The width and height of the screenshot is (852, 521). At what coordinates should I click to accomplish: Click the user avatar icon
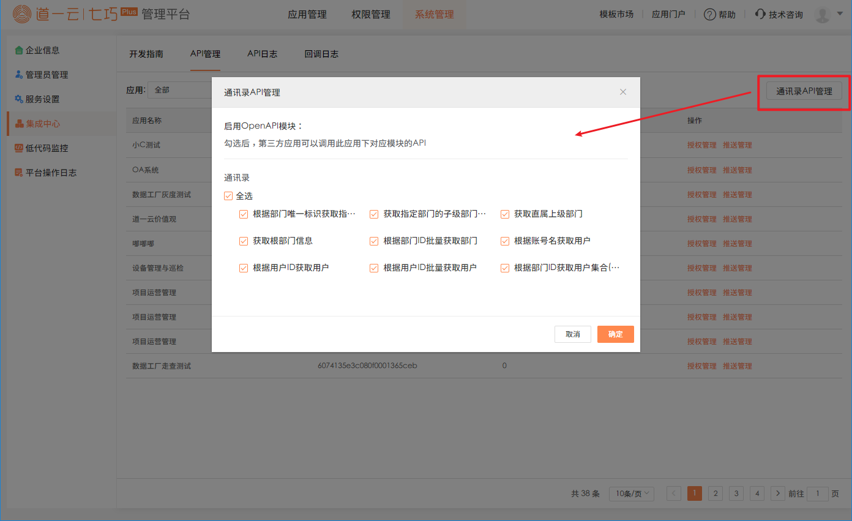823,15
